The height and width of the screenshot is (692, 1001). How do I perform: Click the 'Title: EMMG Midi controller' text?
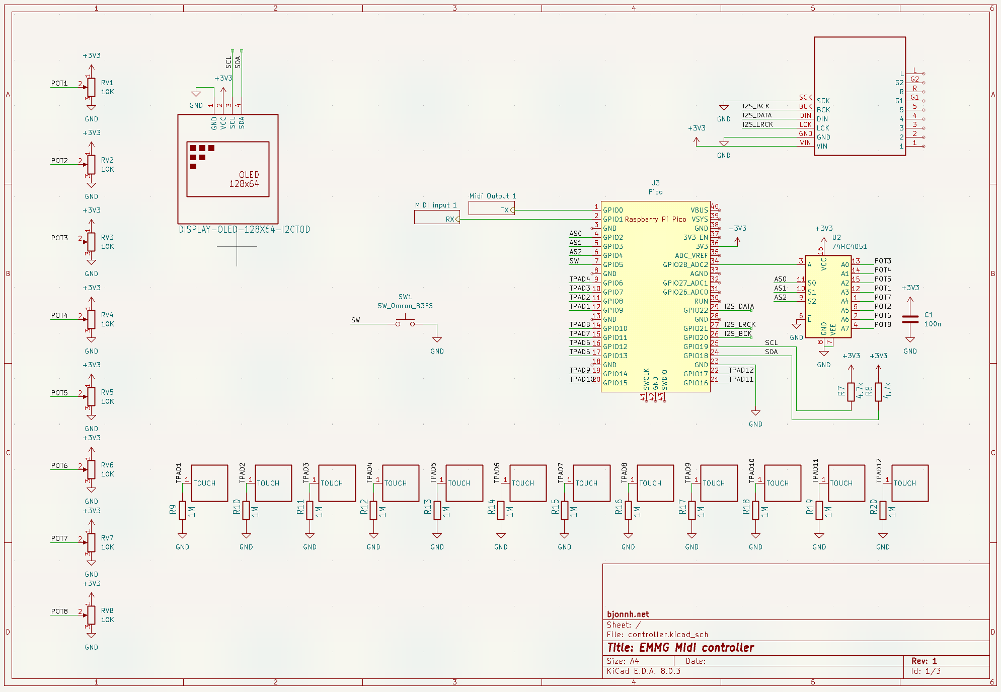point(680,648)
